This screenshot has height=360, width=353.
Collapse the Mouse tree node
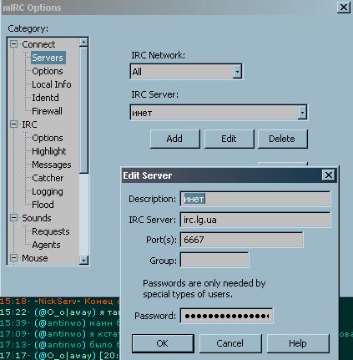click(13, 258)
